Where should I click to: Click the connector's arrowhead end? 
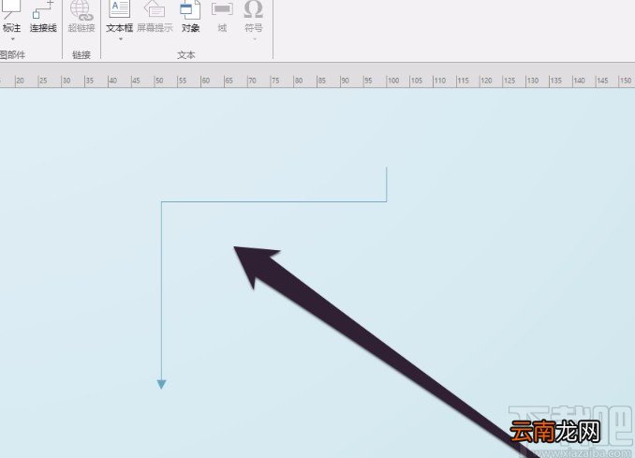(x=162, y=384)
